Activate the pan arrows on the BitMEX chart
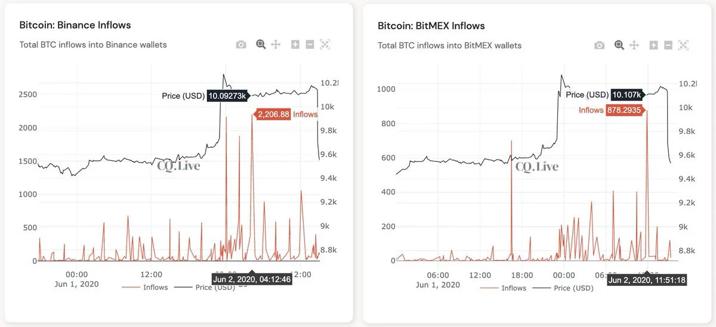 coord(634,45)
